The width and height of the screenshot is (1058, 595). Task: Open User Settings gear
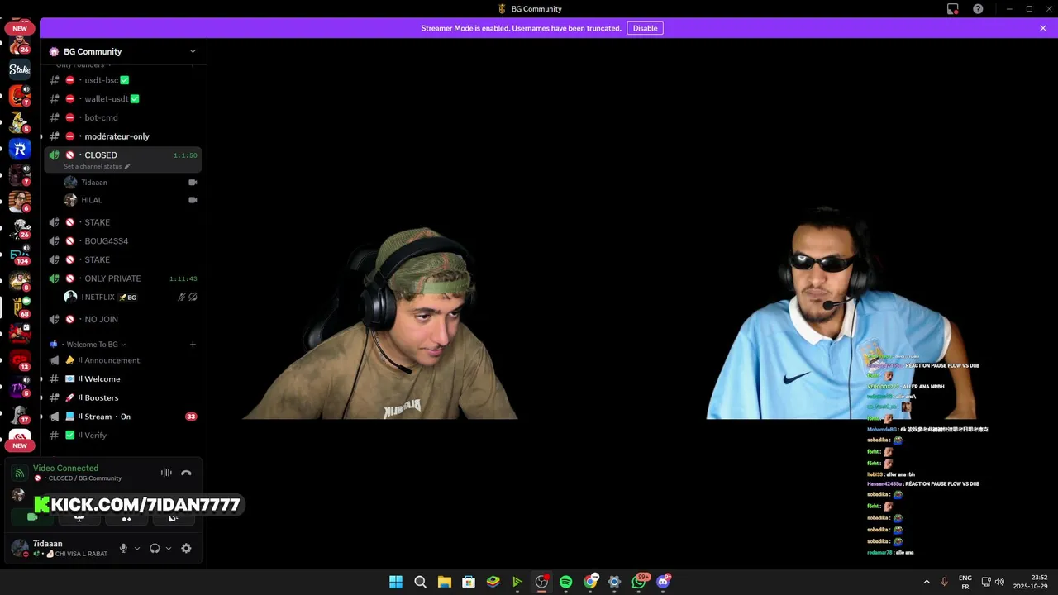click(186, 548)
